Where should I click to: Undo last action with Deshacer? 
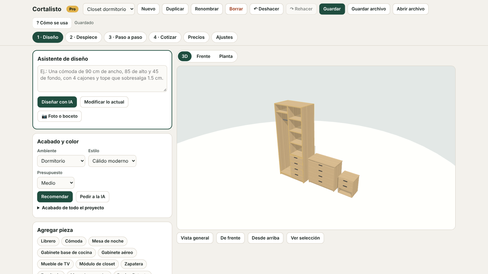(x=266, y=9)
